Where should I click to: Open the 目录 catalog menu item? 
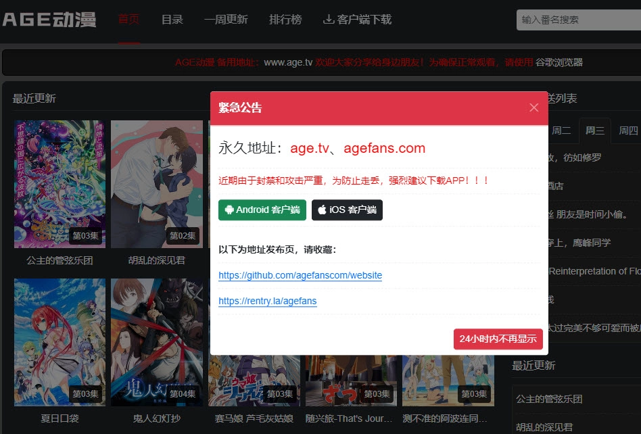coord(172,20)
